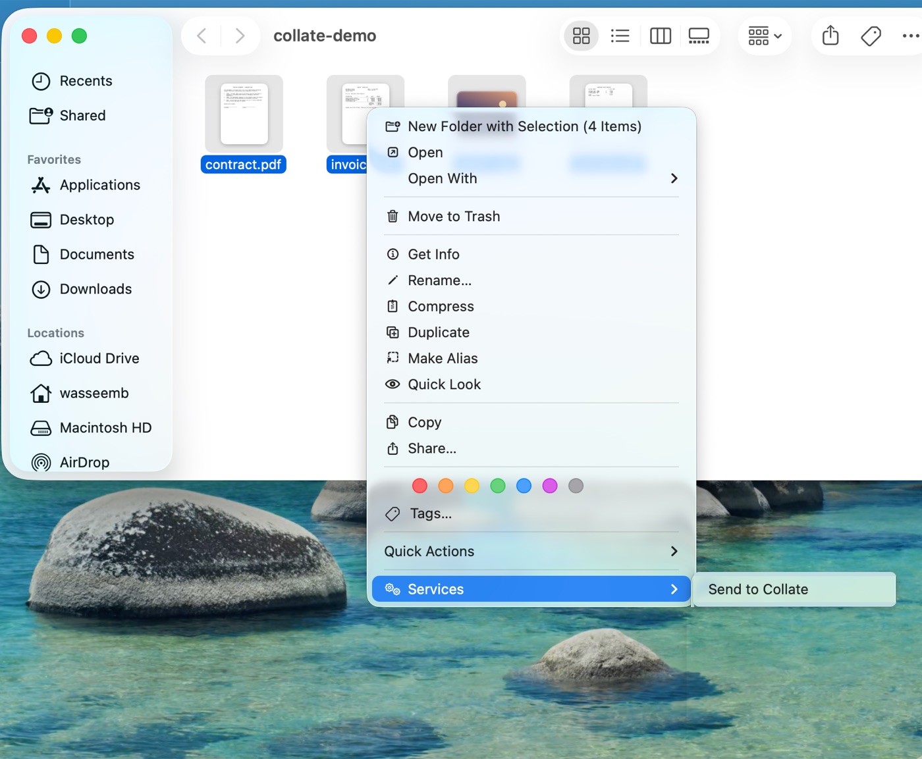922x759 pixels.
Task: Select the image file thumbnail with sunset
Action: [x=487, y=91]
